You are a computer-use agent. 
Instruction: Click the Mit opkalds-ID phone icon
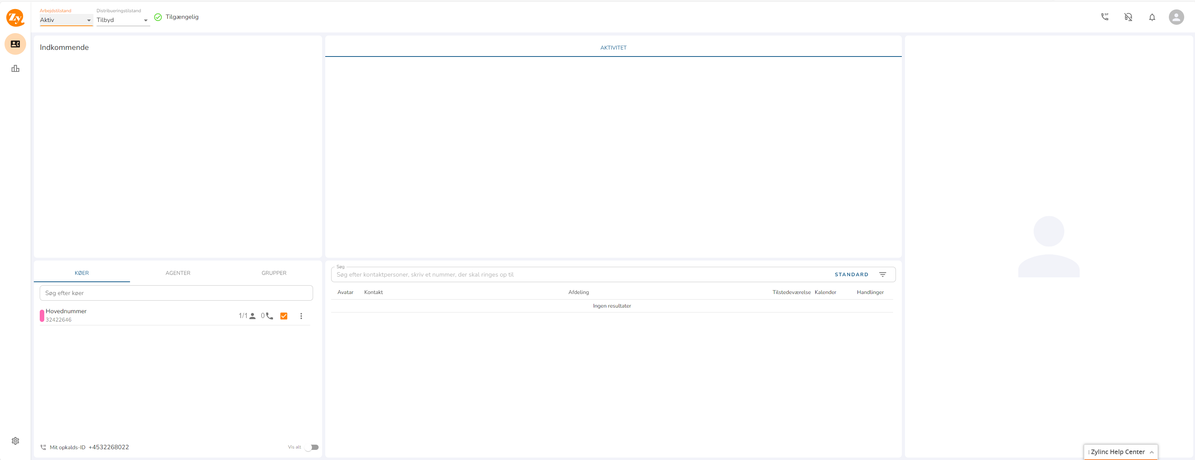[x=43, y=447]
